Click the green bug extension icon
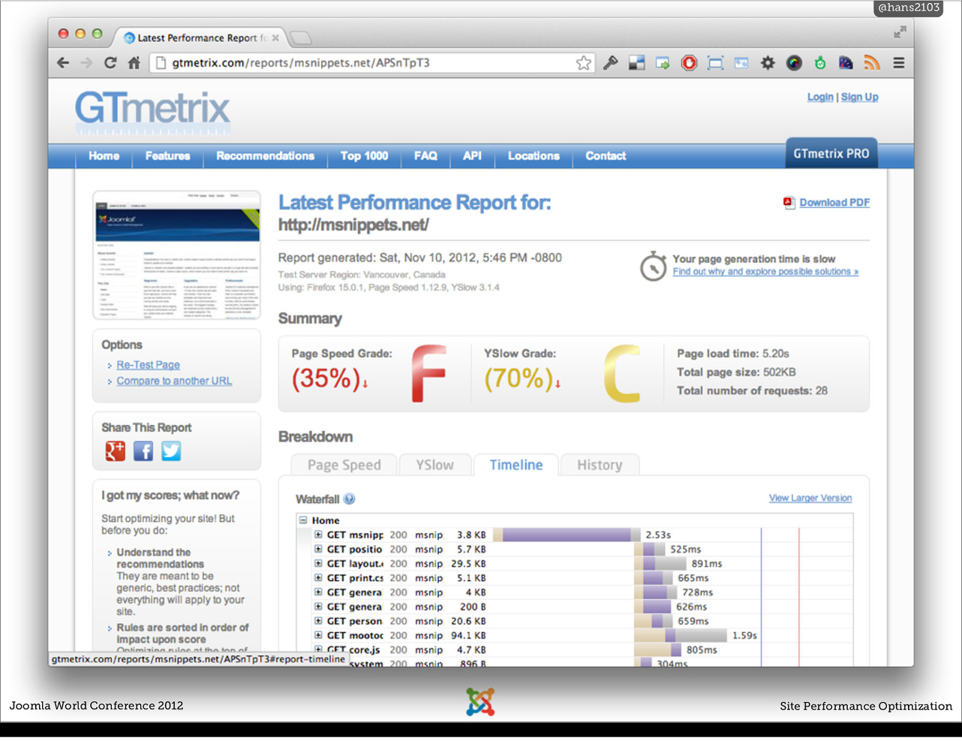The height and width of the screenshot is (741, 962). 820,63
